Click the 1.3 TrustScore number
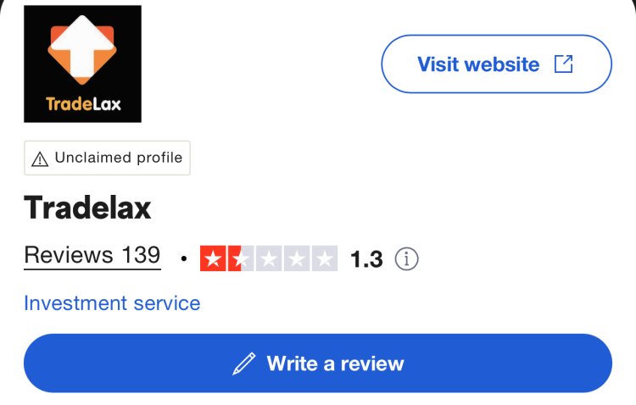This screenshot has width=636, height=405. [x=366, y=259]
